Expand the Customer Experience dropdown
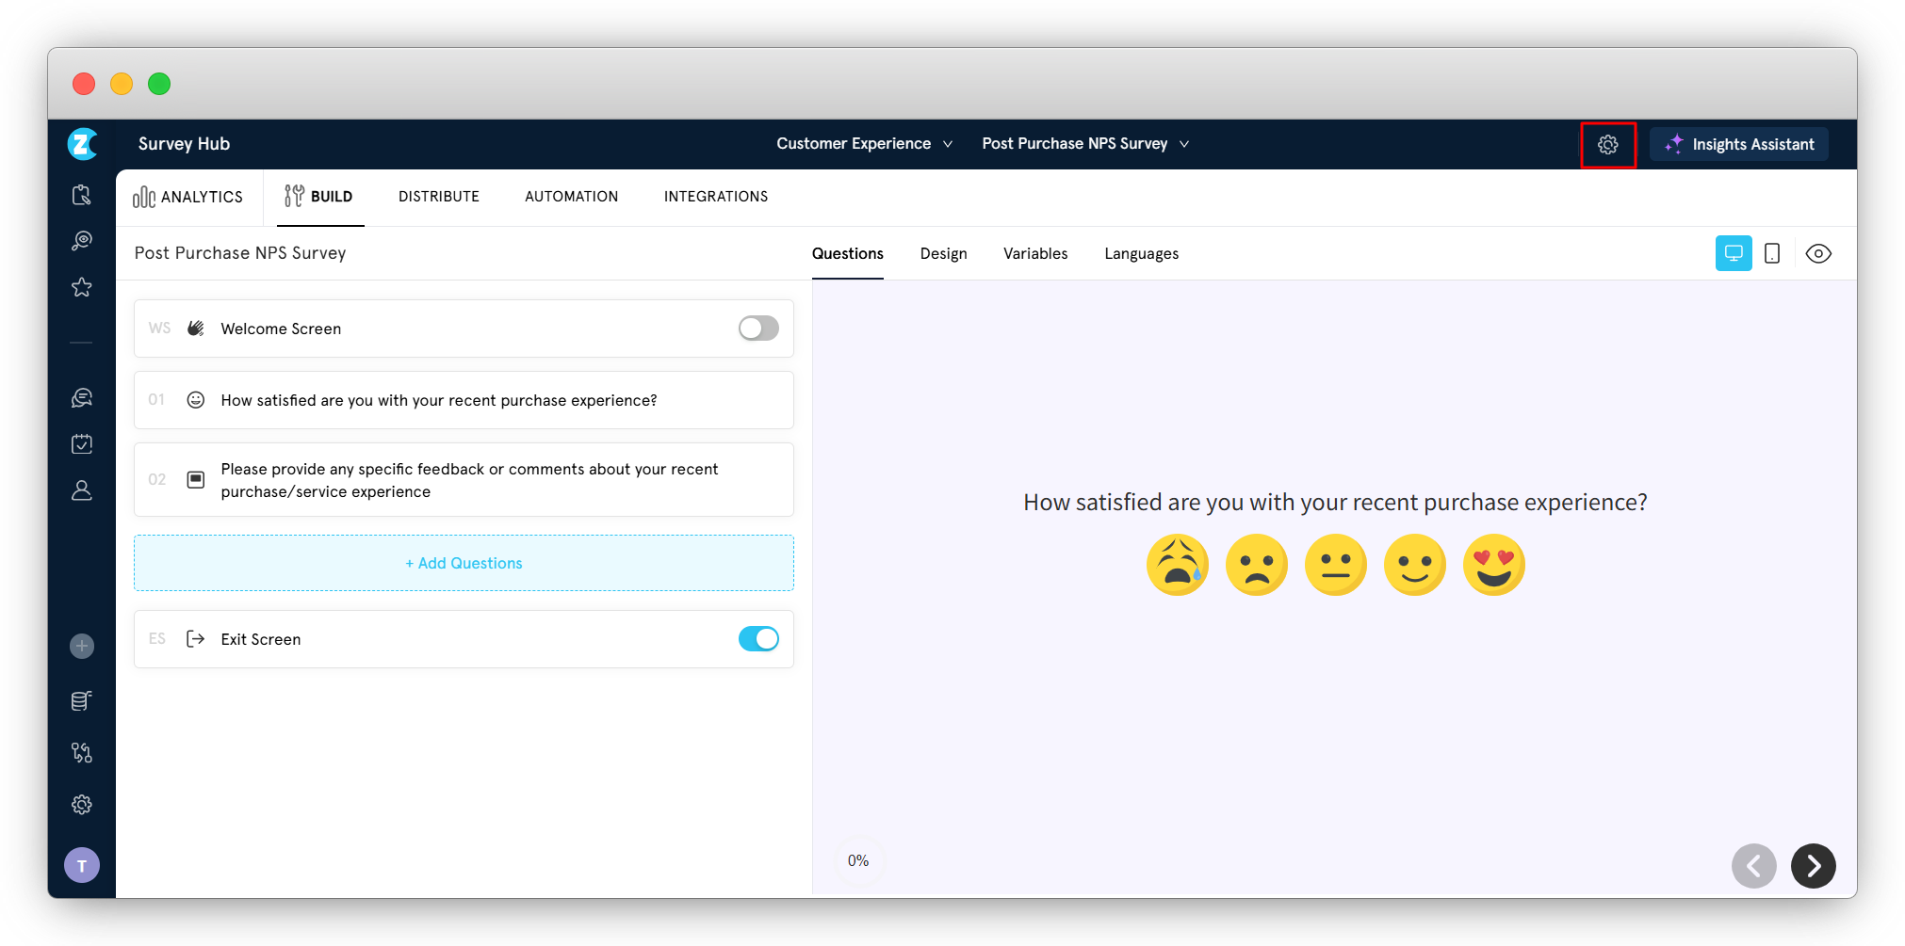Screen dimensions: 1905x946 [x=863, y=144]
